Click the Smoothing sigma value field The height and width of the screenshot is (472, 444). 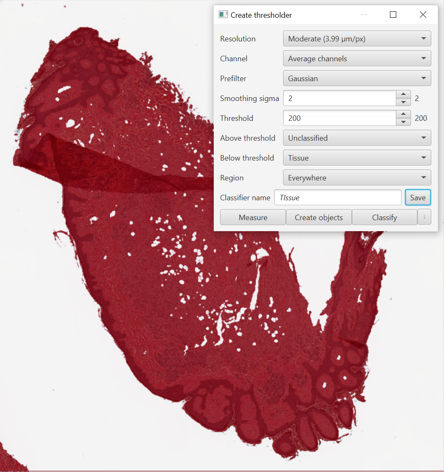pos(340,98)
